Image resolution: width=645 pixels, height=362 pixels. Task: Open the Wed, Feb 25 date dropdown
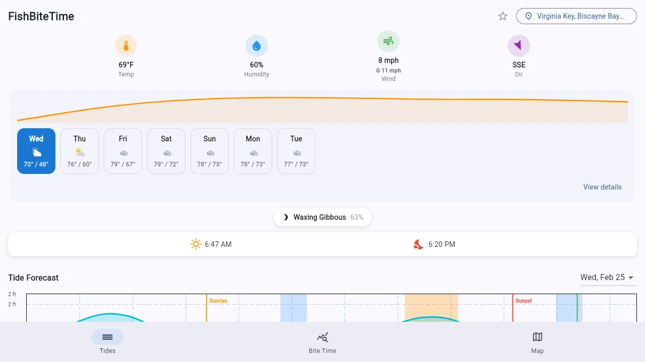tap(608, 277)
